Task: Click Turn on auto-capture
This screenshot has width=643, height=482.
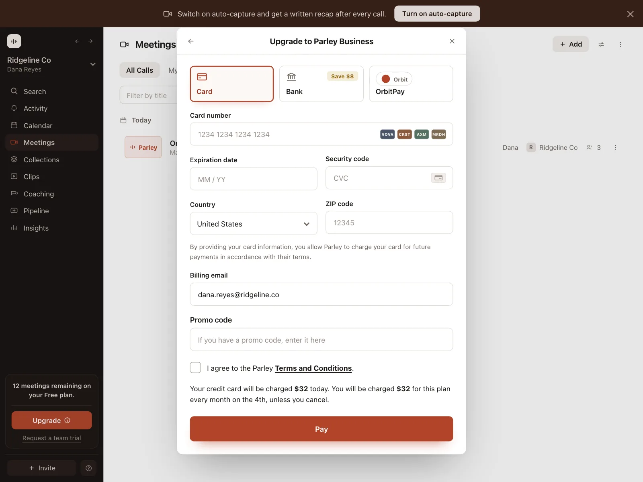Action: click(437, 14)
